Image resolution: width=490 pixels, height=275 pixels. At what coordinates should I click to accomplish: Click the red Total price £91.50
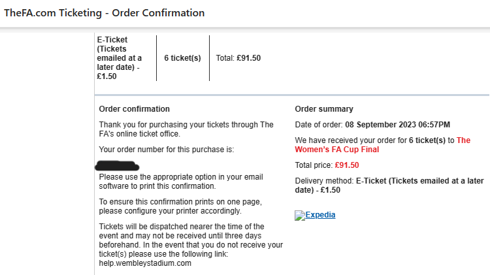(x=347, y=165)
